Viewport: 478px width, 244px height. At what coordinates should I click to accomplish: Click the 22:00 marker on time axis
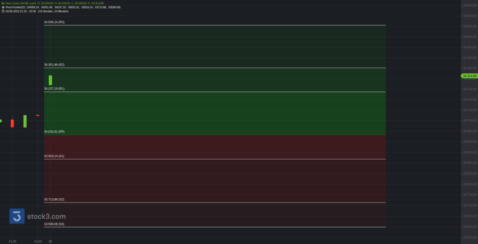[x=38, y=242]
